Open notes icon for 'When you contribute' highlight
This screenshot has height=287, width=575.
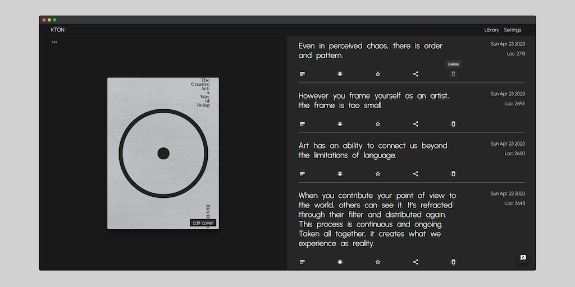click(302, 262)
